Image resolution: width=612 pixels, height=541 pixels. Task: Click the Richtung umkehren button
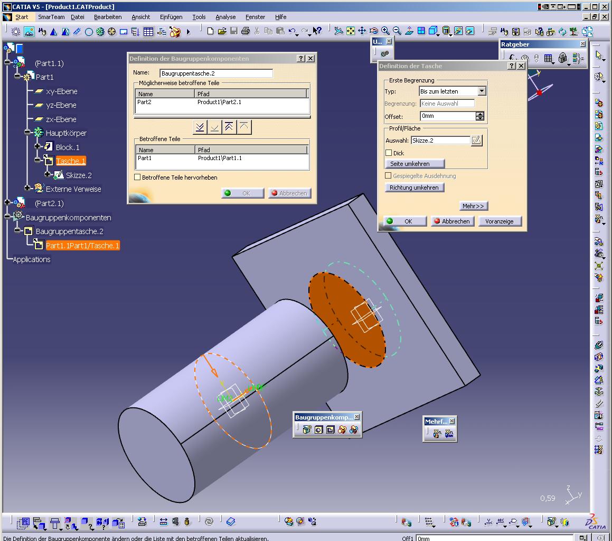click(x=414, y=188)
